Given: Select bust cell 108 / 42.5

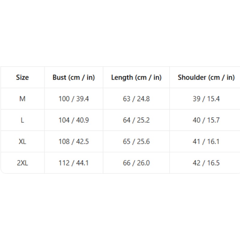Looking at the screenshot, I should pos(73,141).
